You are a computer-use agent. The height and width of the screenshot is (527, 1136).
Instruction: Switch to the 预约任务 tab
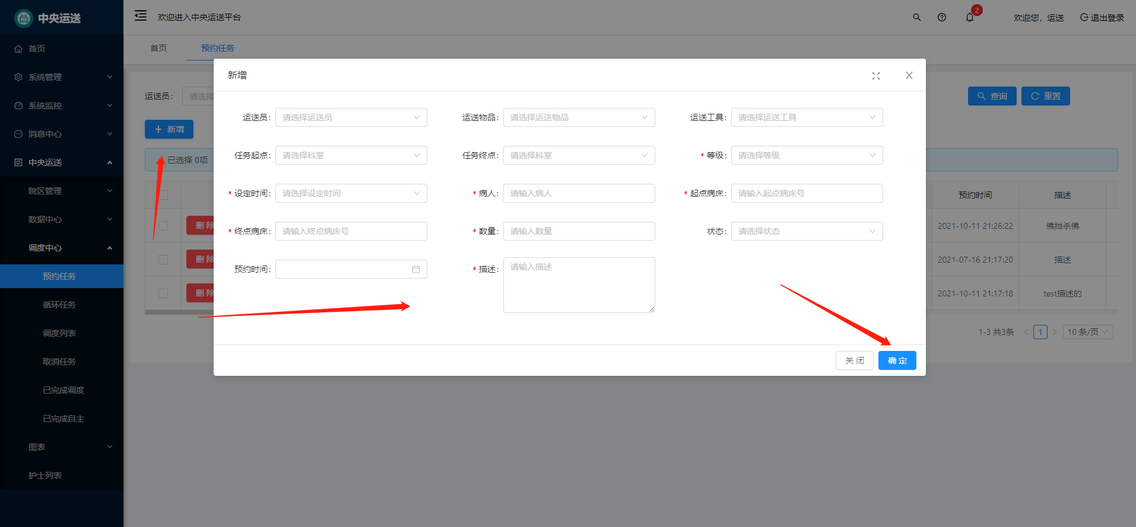click(x=218, y=48)
